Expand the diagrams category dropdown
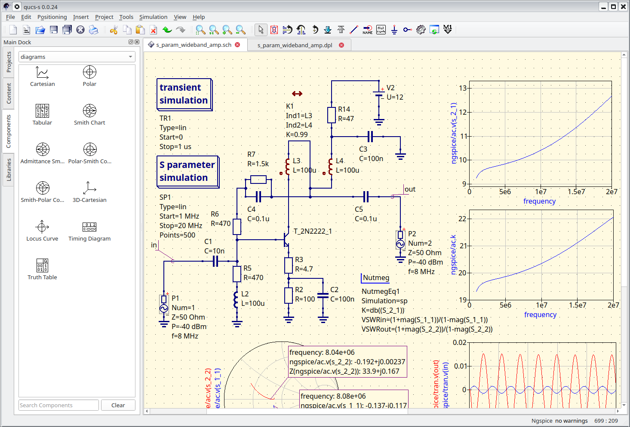 tap(77, 57)
